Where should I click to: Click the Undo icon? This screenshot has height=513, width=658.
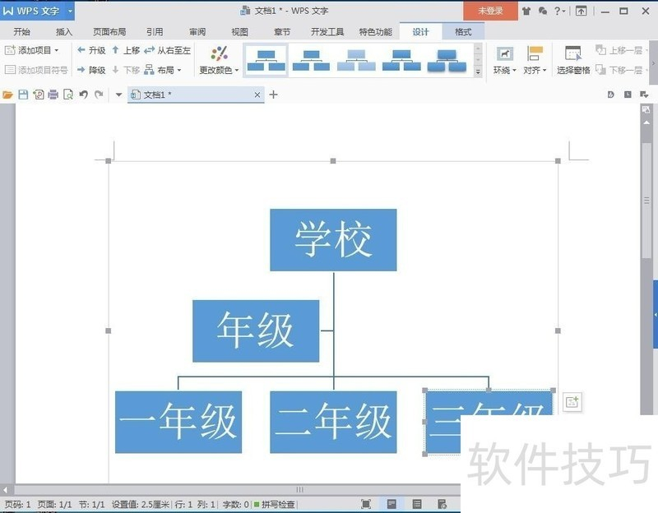click(x=85, y=95)
